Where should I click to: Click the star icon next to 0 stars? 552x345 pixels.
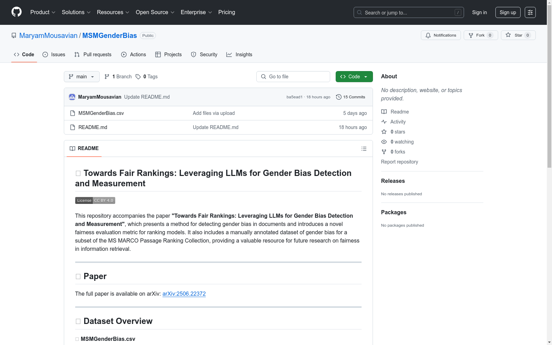tap(384, 132)
